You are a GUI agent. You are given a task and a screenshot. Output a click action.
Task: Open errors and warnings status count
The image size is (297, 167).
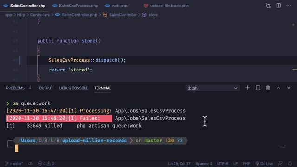click(46, 164)
